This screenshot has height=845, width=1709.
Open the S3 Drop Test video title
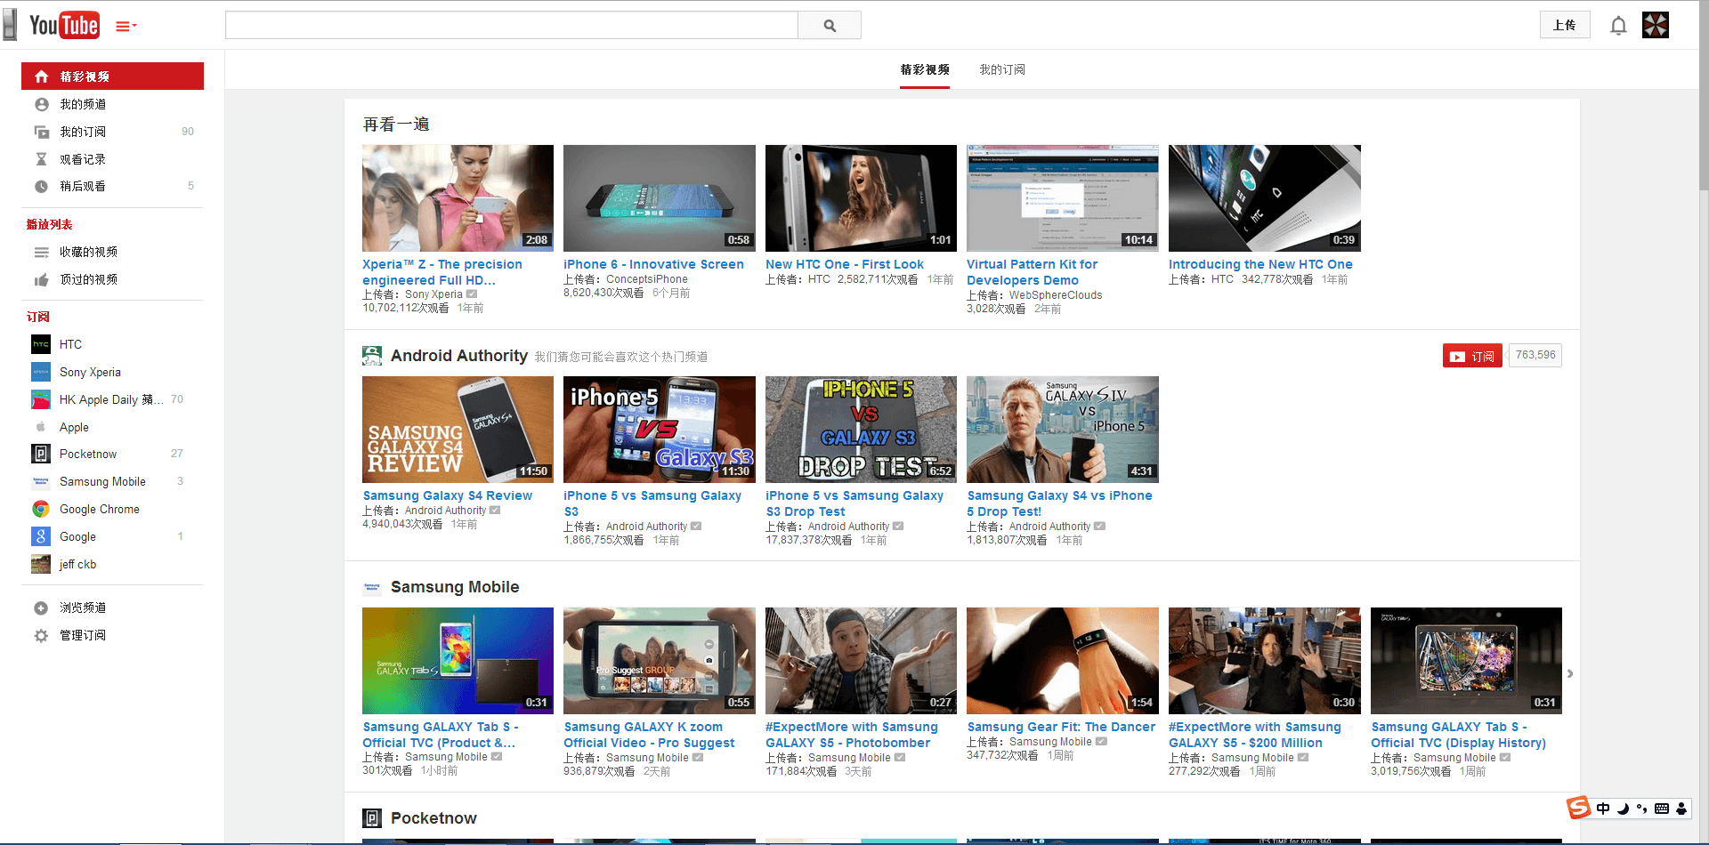click(854, 503)
